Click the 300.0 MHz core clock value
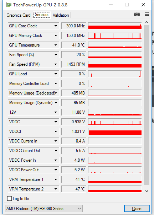Viewport: 154px width, 215px height. tap(73, 26)
